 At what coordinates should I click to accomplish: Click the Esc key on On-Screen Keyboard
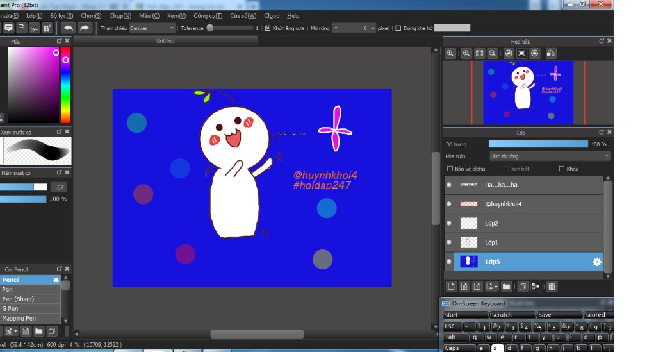click(453, 326)
